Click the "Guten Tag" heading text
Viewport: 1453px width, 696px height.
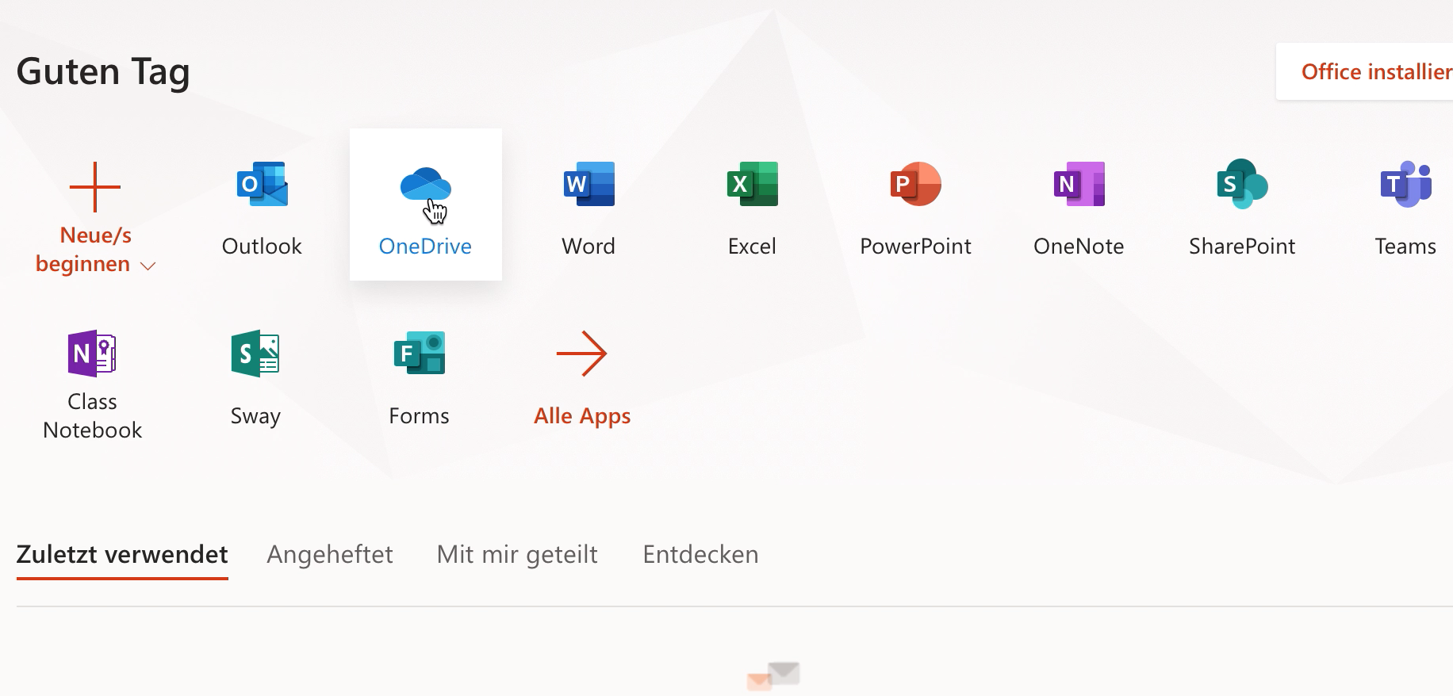point(103,71)
